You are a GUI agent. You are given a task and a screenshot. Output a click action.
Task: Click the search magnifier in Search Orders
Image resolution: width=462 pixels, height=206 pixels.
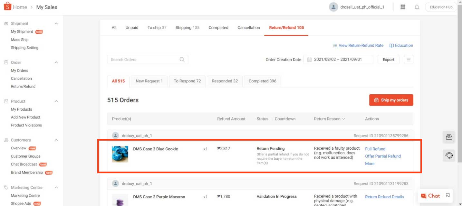click(x=182, y=59)
